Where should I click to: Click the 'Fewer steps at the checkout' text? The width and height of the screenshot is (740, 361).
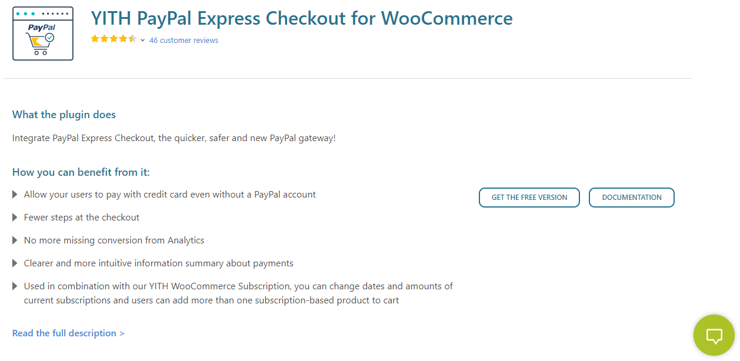click(x=82, y=218)
